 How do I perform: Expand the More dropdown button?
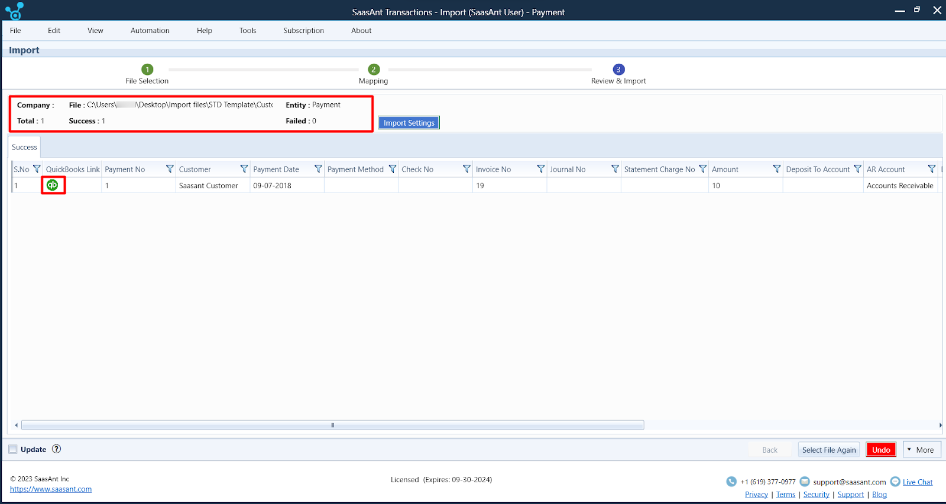point(922,450)
